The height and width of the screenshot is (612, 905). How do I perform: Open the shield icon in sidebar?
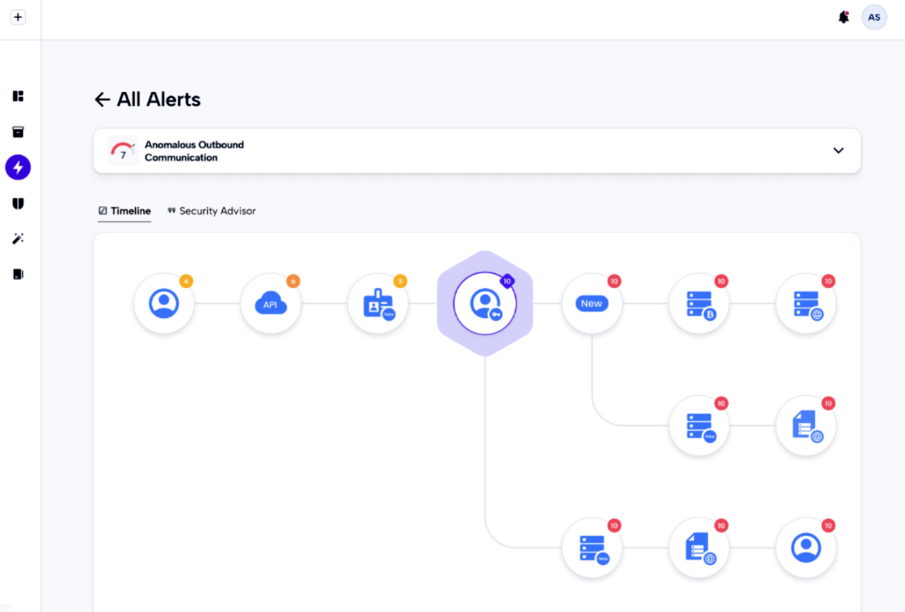pos(18,204)
